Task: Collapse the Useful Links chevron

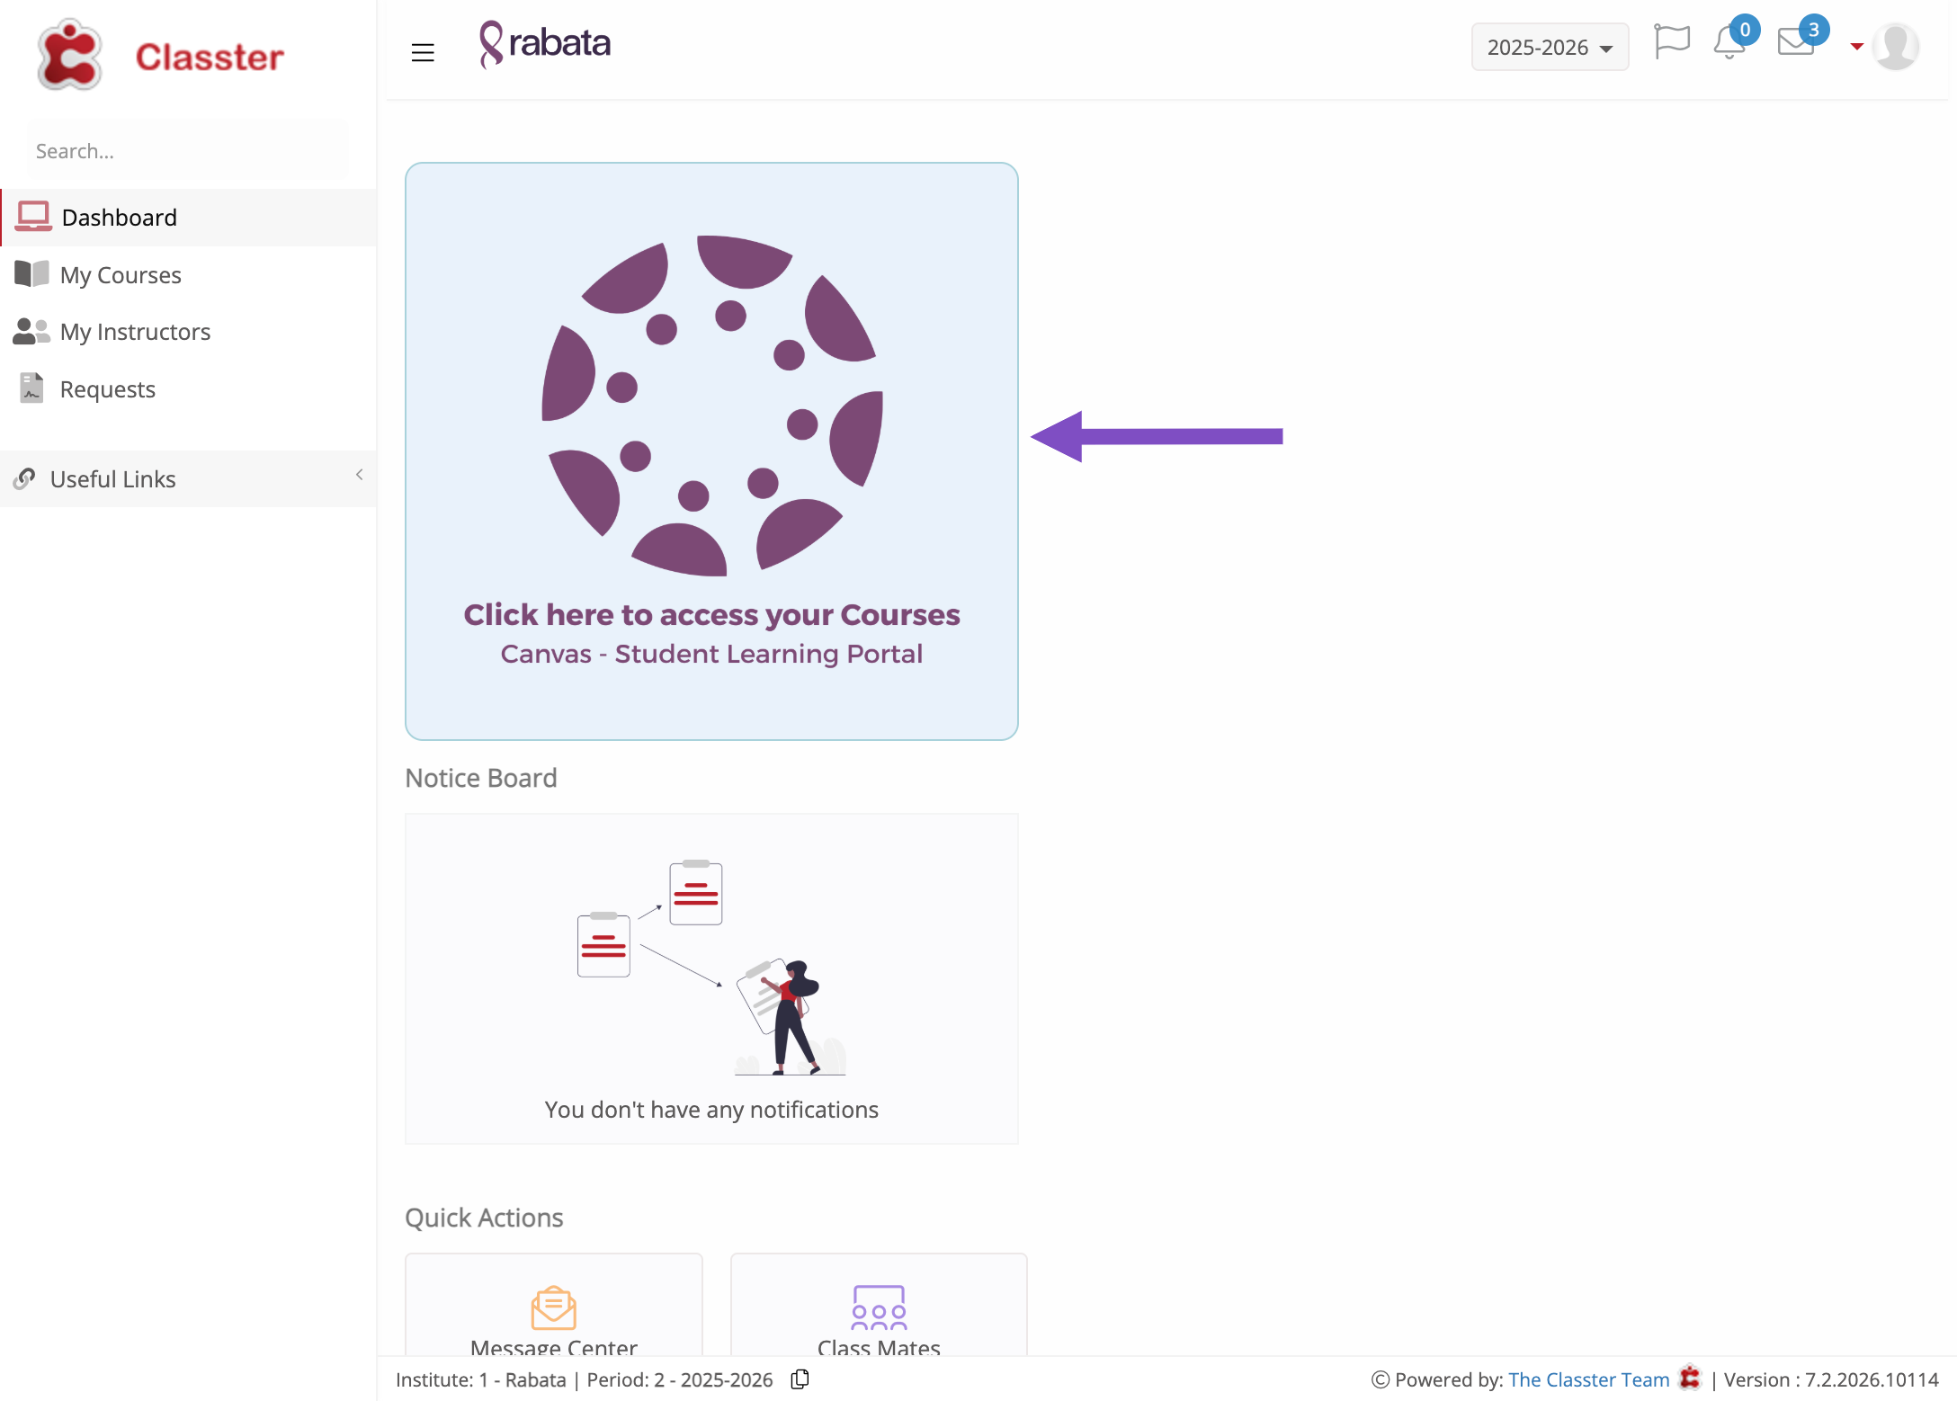Action: pos(359,475)
